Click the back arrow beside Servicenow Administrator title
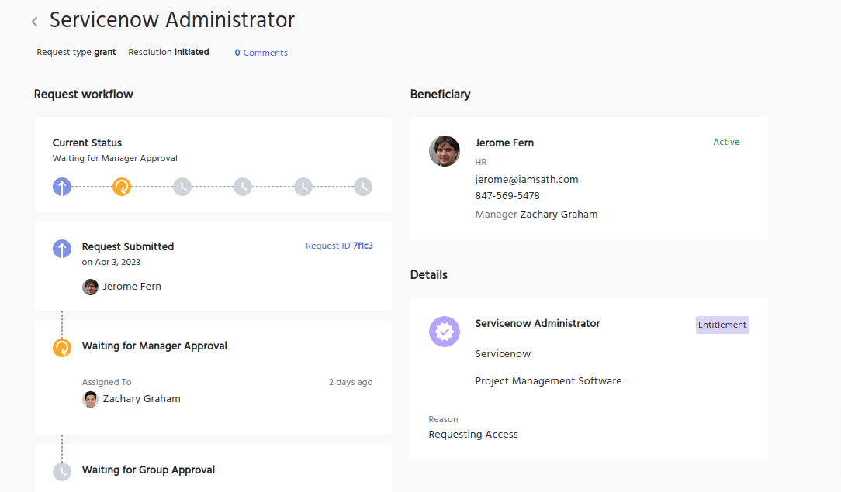841x492 pixels. point(34,22)
